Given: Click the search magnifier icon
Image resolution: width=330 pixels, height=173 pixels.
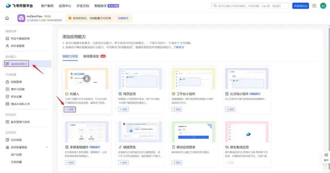Looking at the screenshot, I should click(x=215, y=6).
